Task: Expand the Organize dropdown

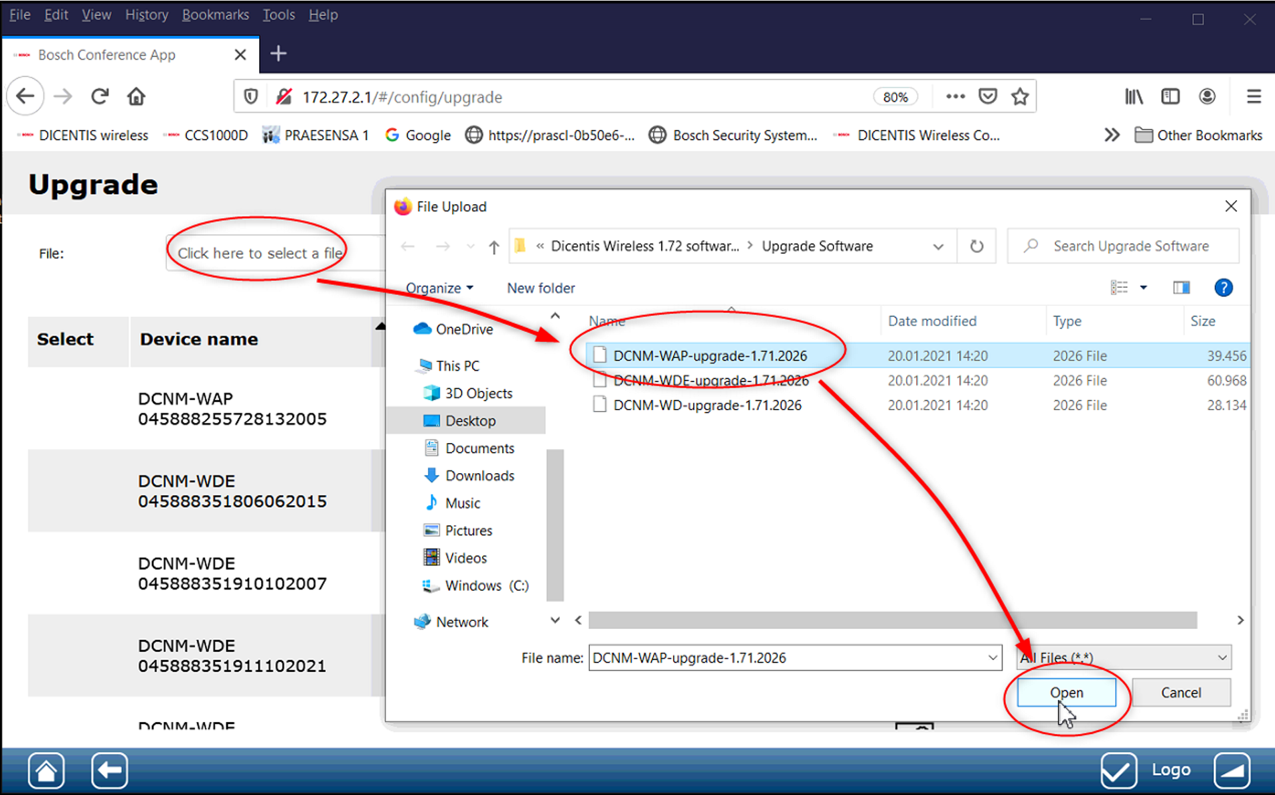Action: [439, 288]
